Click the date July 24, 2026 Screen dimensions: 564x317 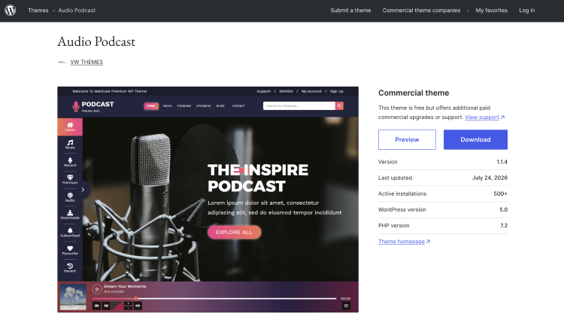pyautogui.click(x=490, y=178)
